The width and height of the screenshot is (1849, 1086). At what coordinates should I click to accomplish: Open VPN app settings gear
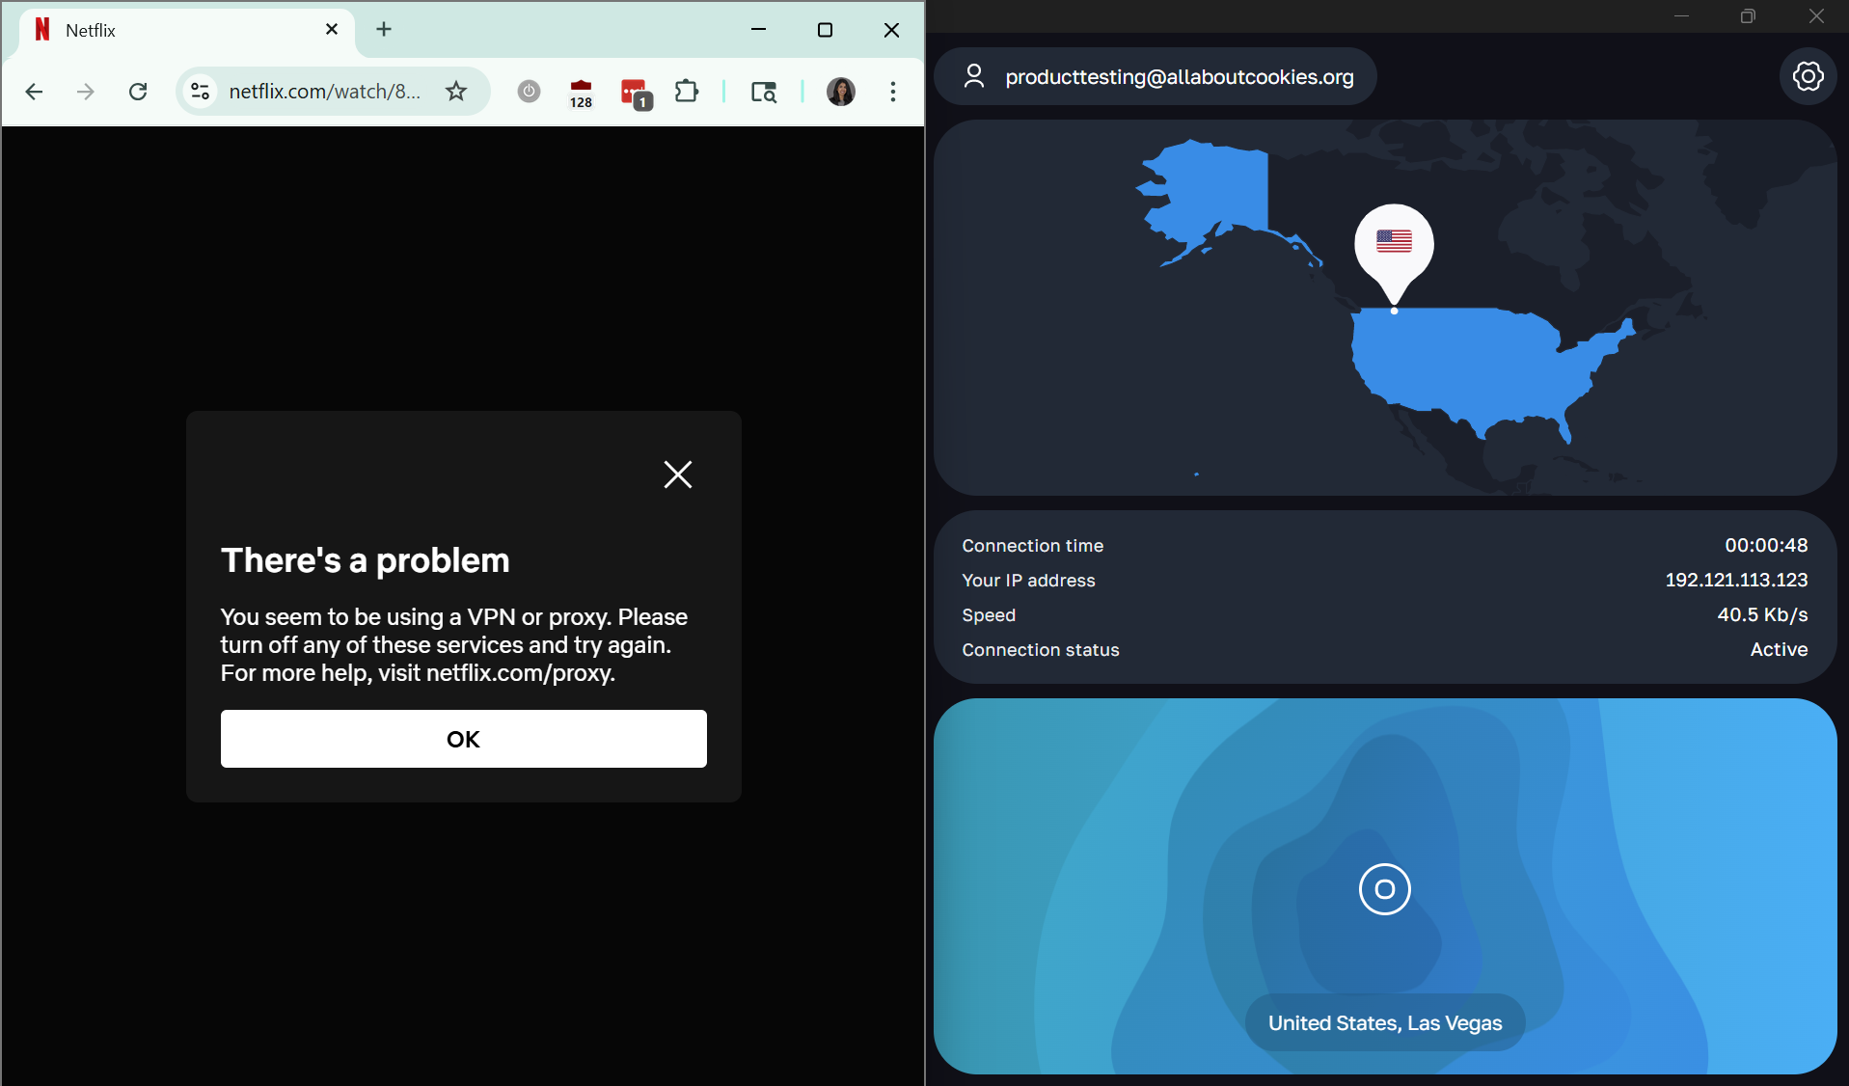pyautogui.click(x=1808, y=76)
